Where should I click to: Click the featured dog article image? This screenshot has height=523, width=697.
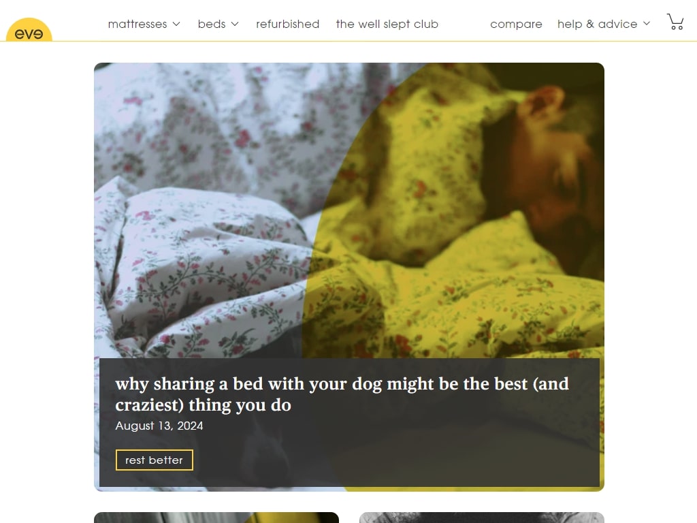pos(349,210)
